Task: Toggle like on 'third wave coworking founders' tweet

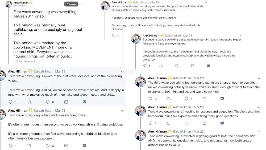Action: [x=186, y=99]
